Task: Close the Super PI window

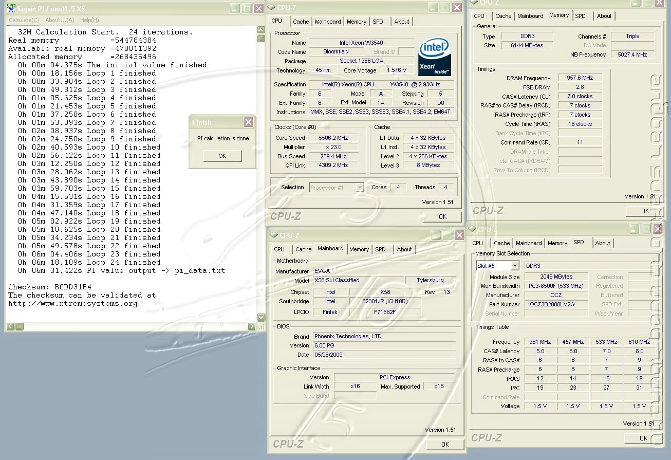Action: [258, 8]
